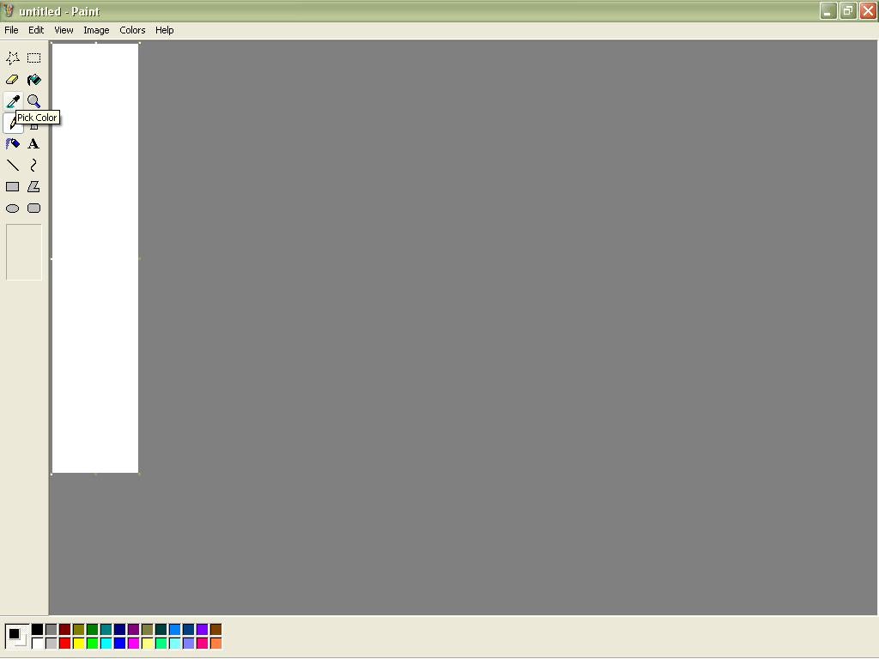Select the Rounded Rectangle tool
Image resolution: width=879 pixels, height=659 pixels.
pyautogui.click(x=33, y=208)
